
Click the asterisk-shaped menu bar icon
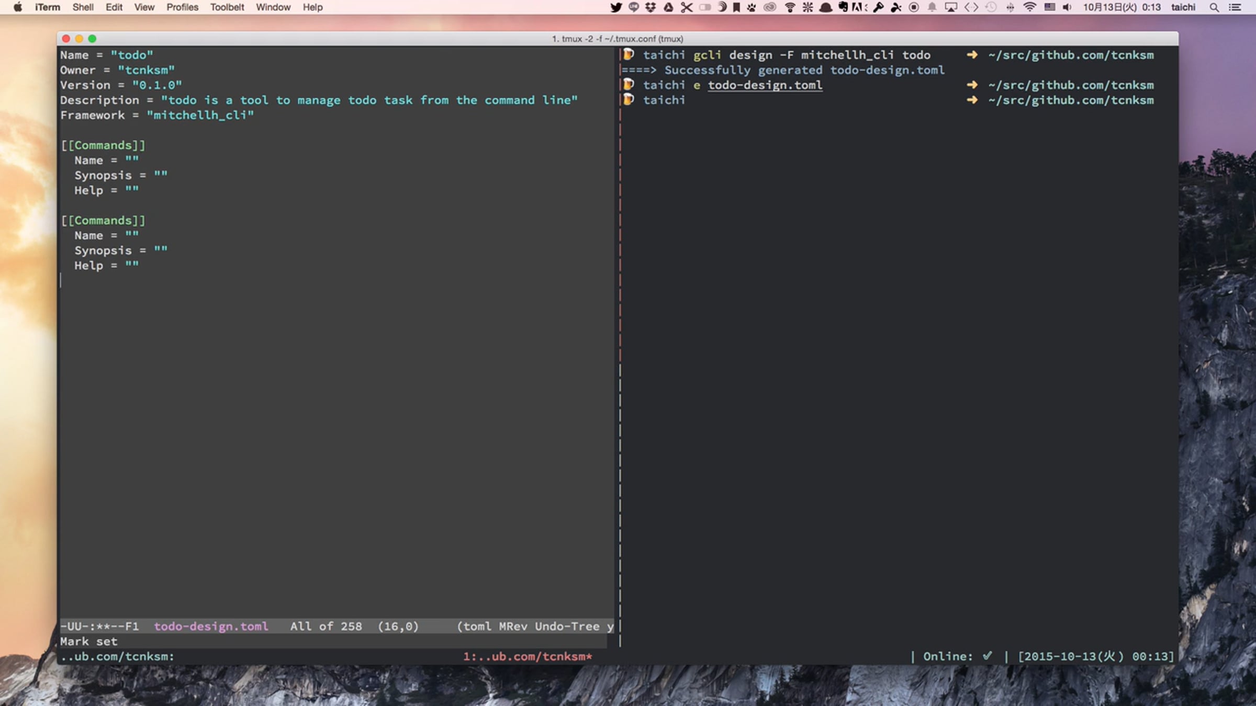(x=808, y=7)
